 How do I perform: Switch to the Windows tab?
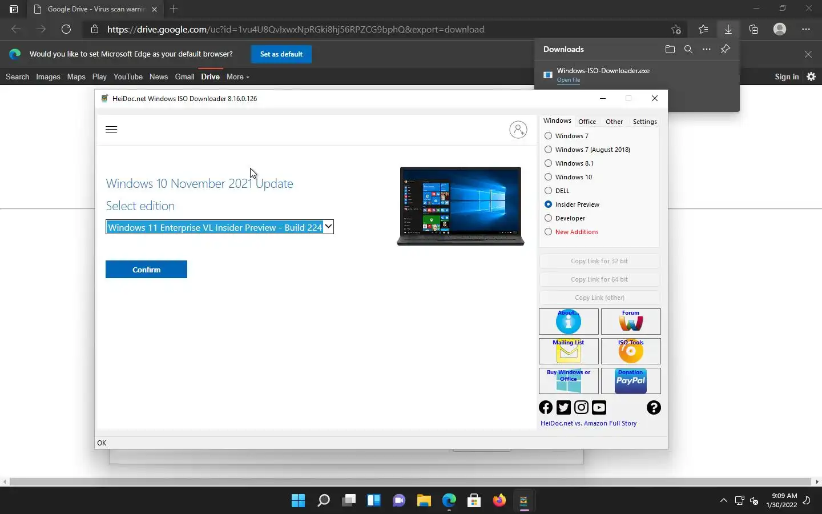click(557, 121)
